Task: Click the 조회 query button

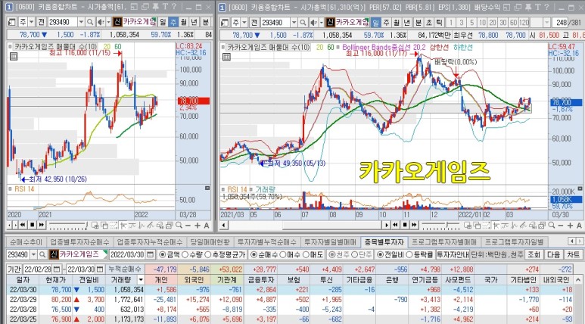Action: pos(534,254)
